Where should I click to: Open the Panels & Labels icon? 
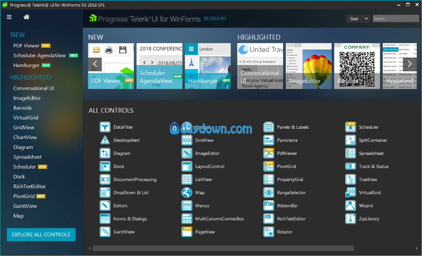coord(269,127)
